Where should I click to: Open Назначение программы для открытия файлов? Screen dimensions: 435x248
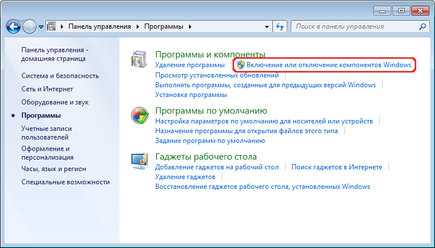(x=247, y=131)
